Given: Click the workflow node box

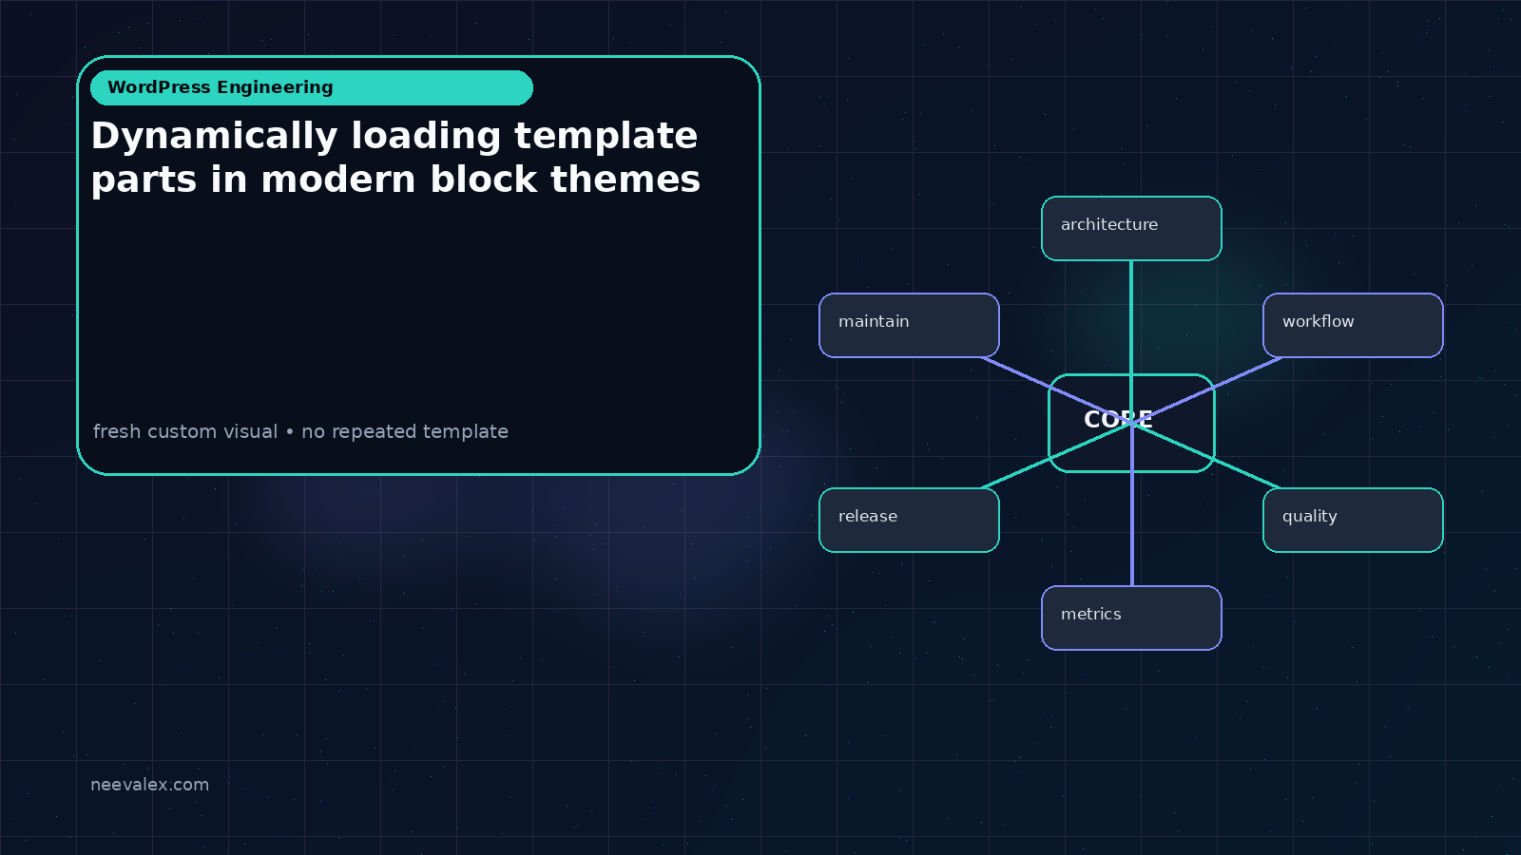Looking at the screenshot, I should coord(1353,325).
